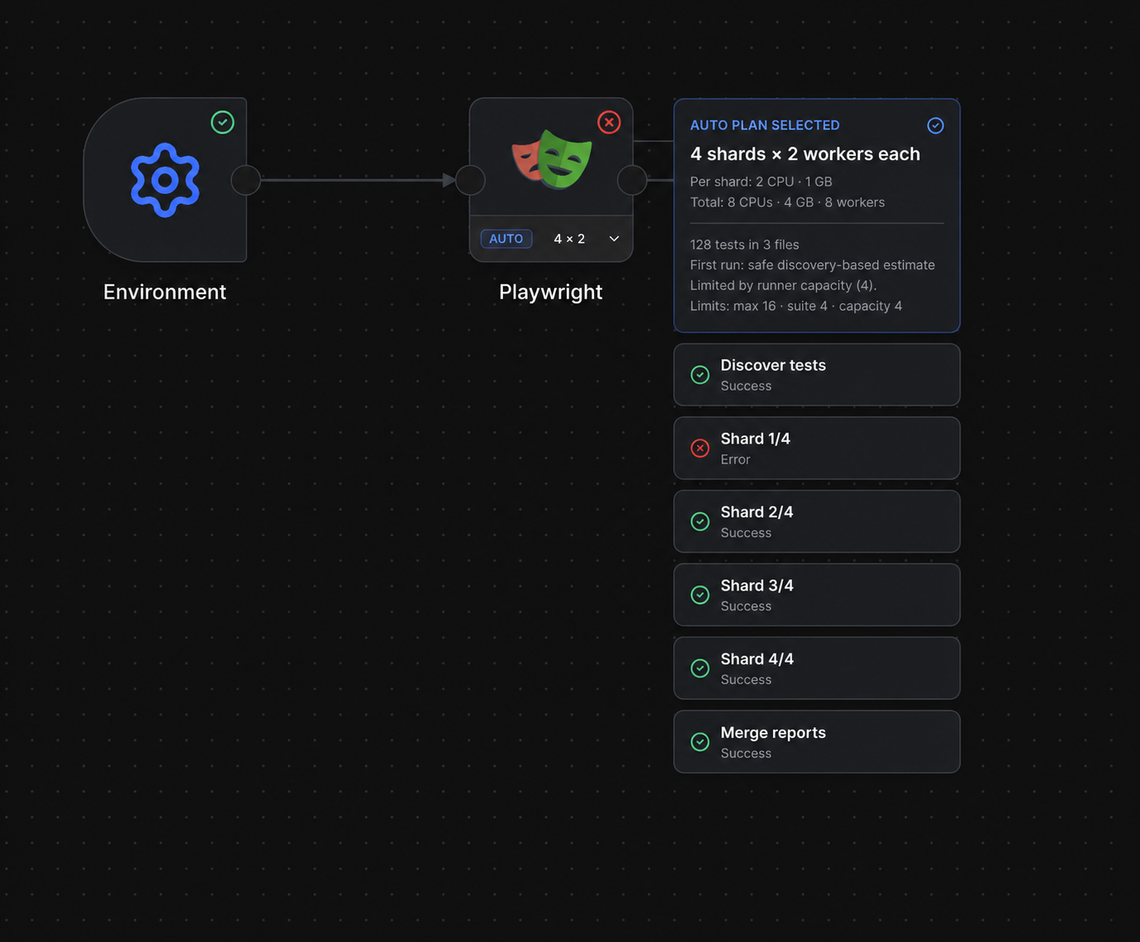The width and height of the screenshot is (1140, 942).
Task: Open the Discover tests step
Action: coord(817,375)
